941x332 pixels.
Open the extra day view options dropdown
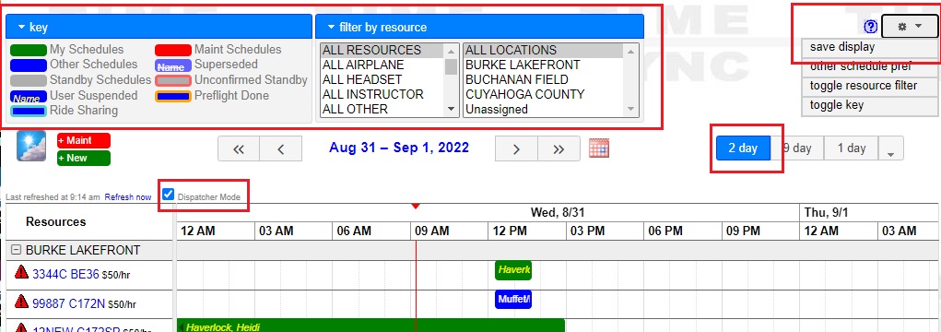(x=890, y=148)
